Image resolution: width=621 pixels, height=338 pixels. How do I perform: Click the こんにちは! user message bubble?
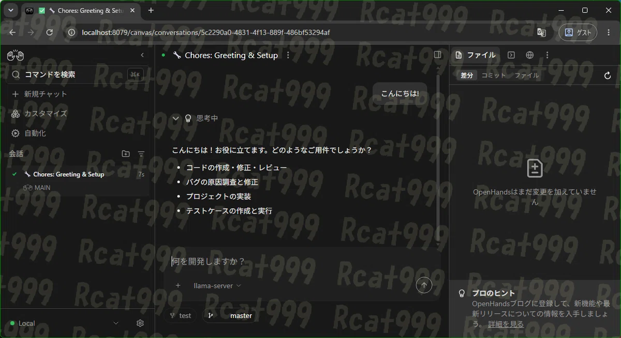[x=400, y=94]
